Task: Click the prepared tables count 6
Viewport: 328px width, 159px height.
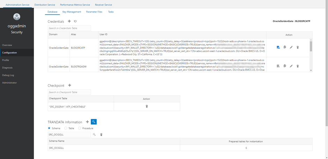Action: (246, 148)
